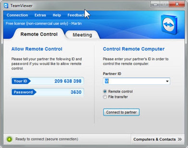Click the double chevron beside Computers & Contacts
The image size is (188, 148).
pos(180,139)
